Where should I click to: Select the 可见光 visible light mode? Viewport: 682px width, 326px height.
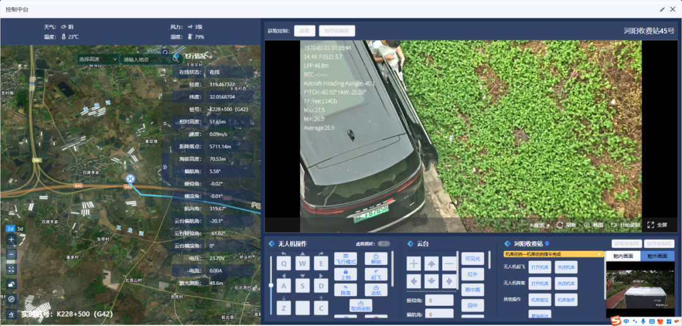click(472, 259)
